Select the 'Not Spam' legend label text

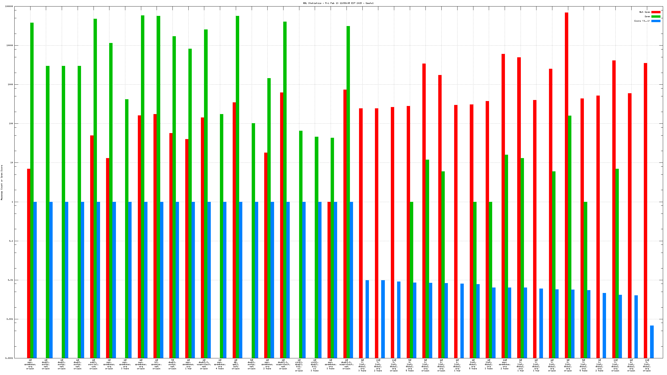click(x=645, y=12)
